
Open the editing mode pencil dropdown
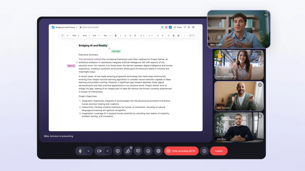click(x=191, y=35)
